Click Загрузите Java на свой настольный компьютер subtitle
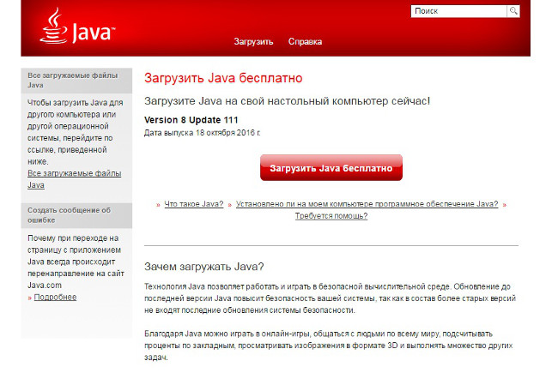This screenshot has height=379, width=558. 288,101
